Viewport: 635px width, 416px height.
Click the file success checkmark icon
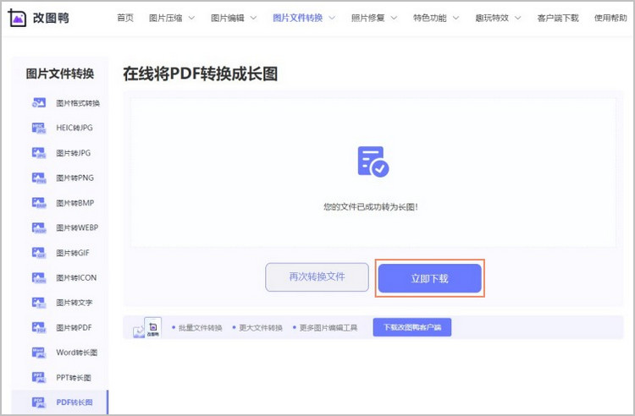point(373,161)
